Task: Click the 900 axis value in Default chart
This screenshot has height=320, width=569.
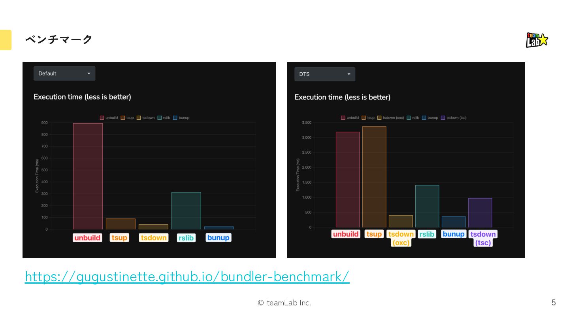Action: 44,123
